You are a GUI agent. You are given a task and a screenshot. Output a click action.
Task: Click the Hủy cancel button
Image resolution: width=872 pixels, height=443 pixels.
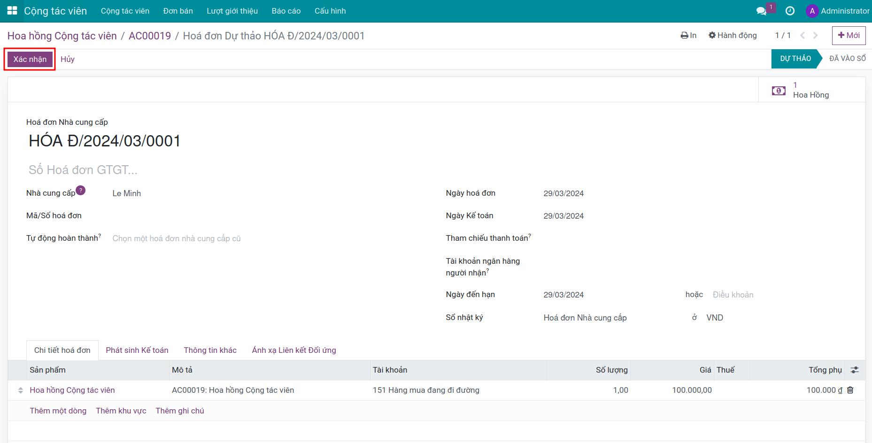(x=68, y=59)
